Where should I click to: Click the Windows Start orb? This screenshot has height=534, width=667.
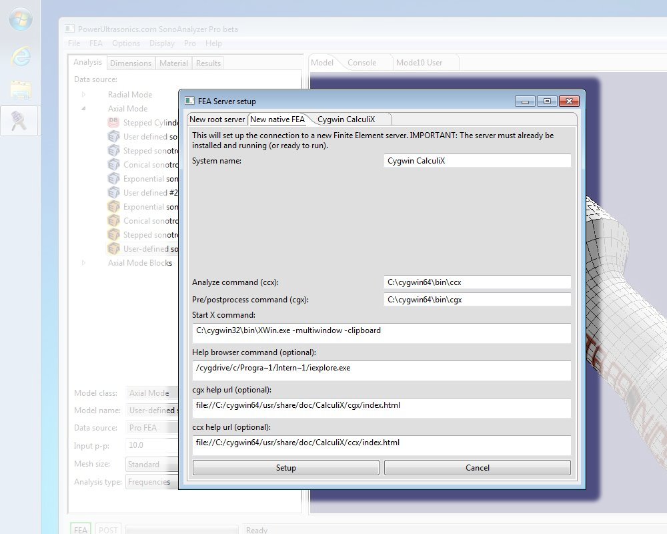point(20,19)
